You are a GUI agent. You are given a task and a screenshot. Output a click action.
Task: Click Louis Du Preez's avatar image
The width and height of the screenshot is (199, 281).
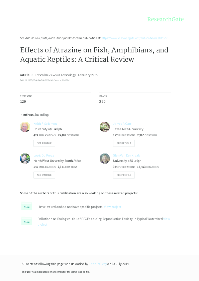(x=25, y=159)
